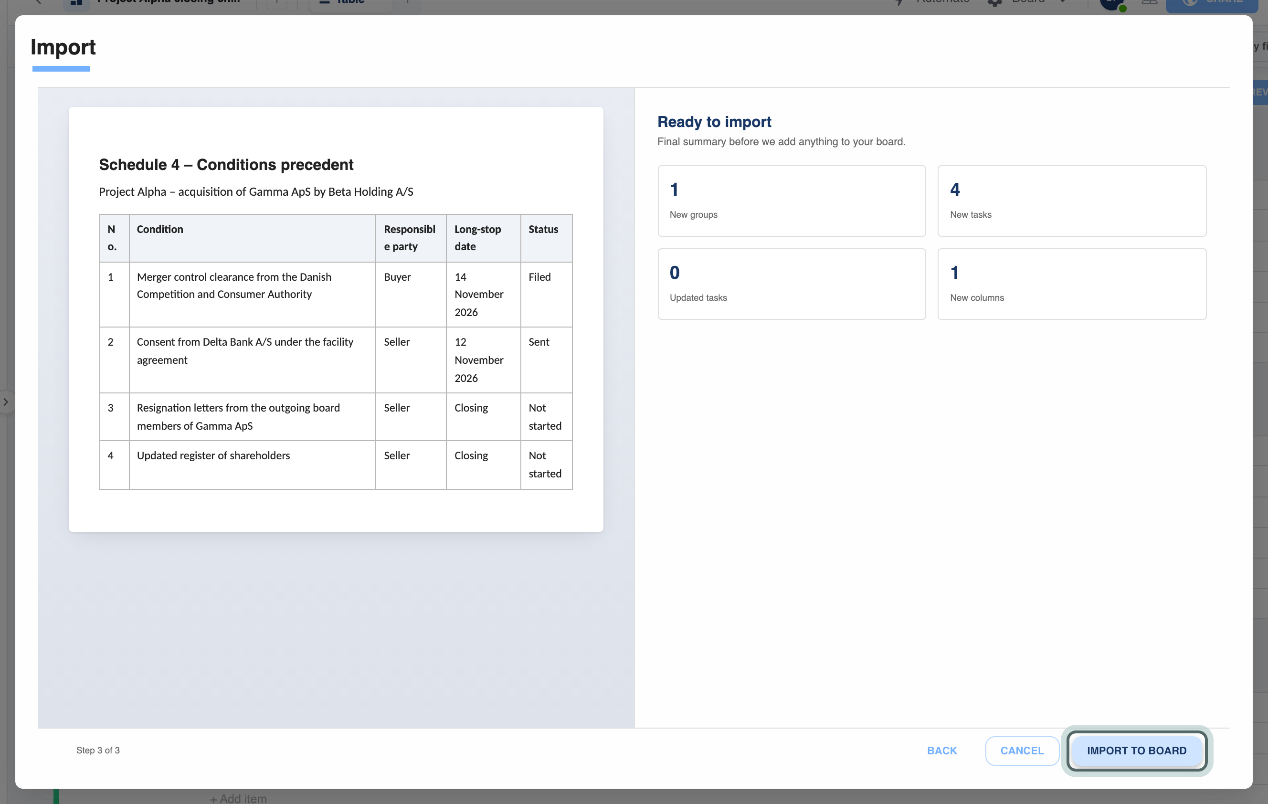The width and height of the screenshot is (1268, 804).
Task: Click the Import to Board button
Action: 1136,751
